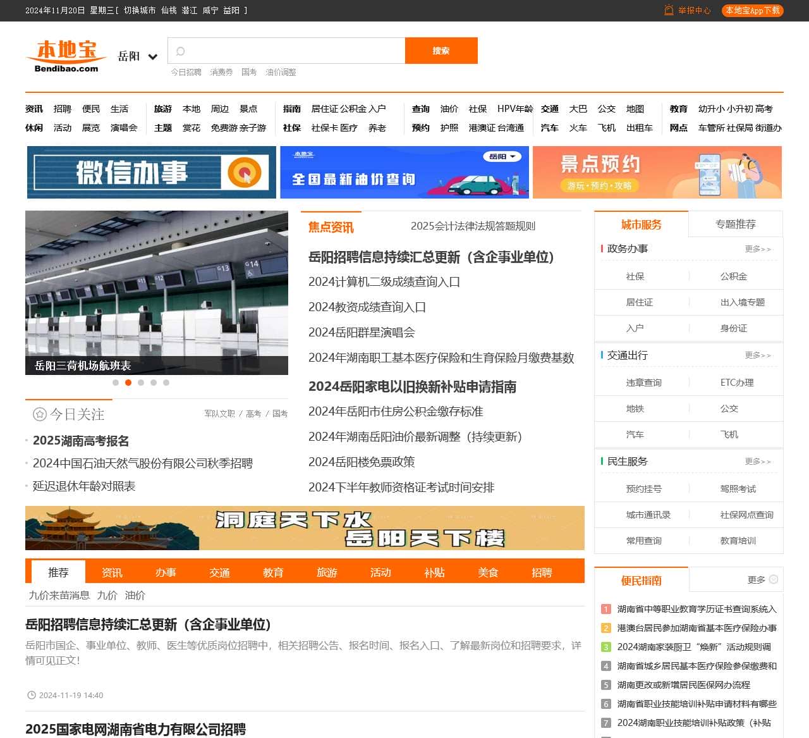
Task: Expand 更多 in 政务办事 section
Action: click(758, 249)
